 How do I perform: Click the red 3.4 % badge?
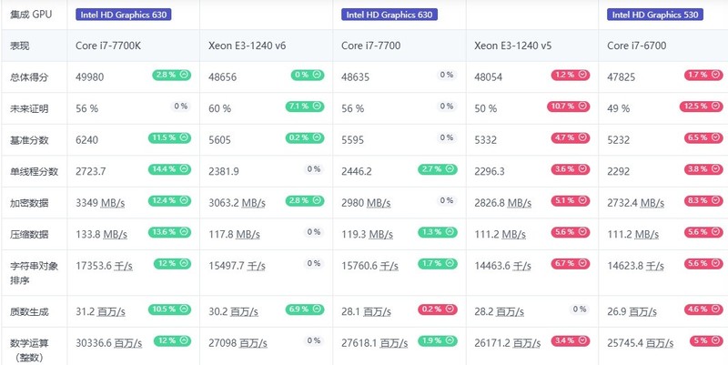571,340
